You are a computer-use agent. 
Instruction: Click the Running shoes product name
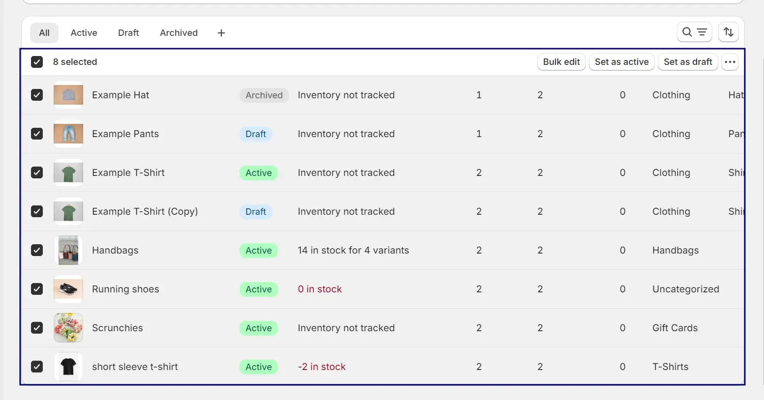point(125,289)
